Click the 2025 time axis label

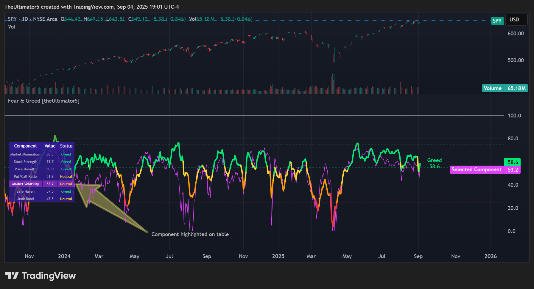[278, 256]
